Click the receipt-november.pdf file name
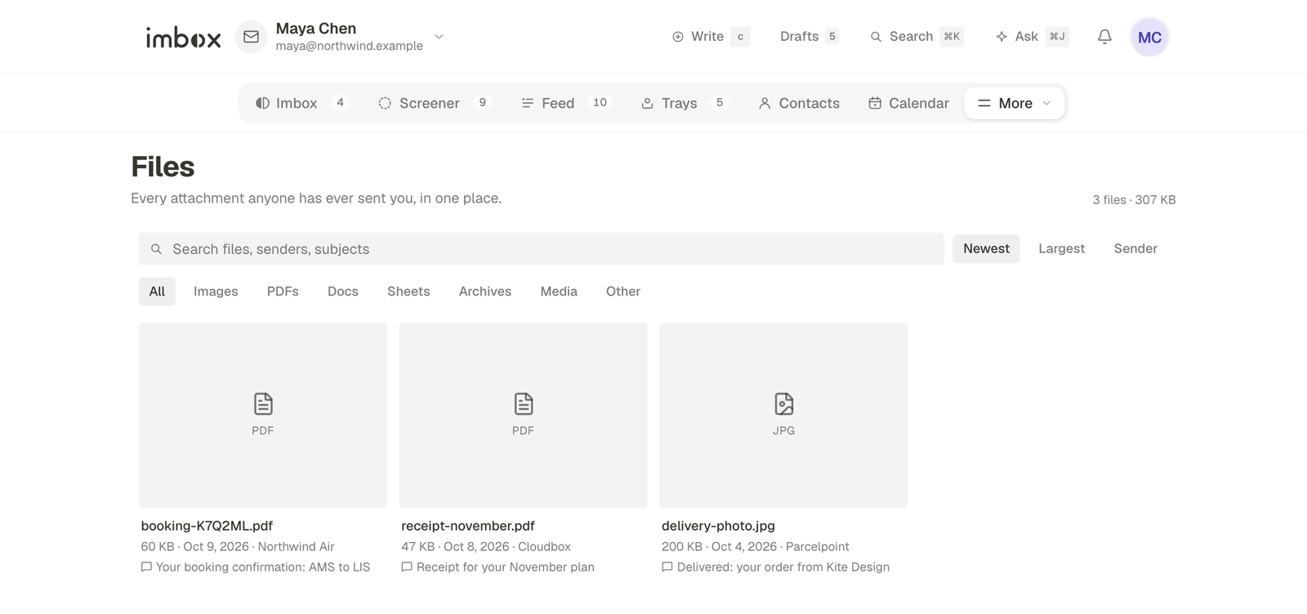Screen dimensions: 1307x614 click(468, 526)
